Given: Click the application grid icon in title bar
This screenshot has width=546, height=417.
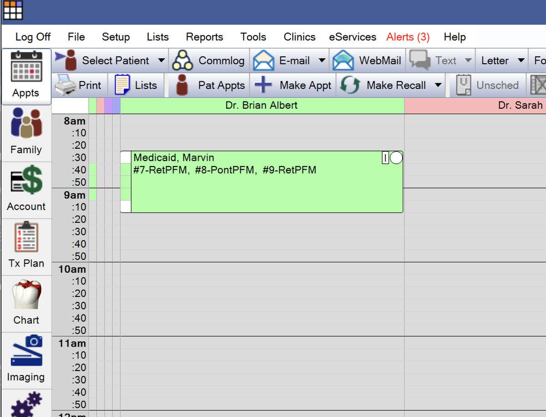Looking at the screenshot, I should [x=13, y=10].
